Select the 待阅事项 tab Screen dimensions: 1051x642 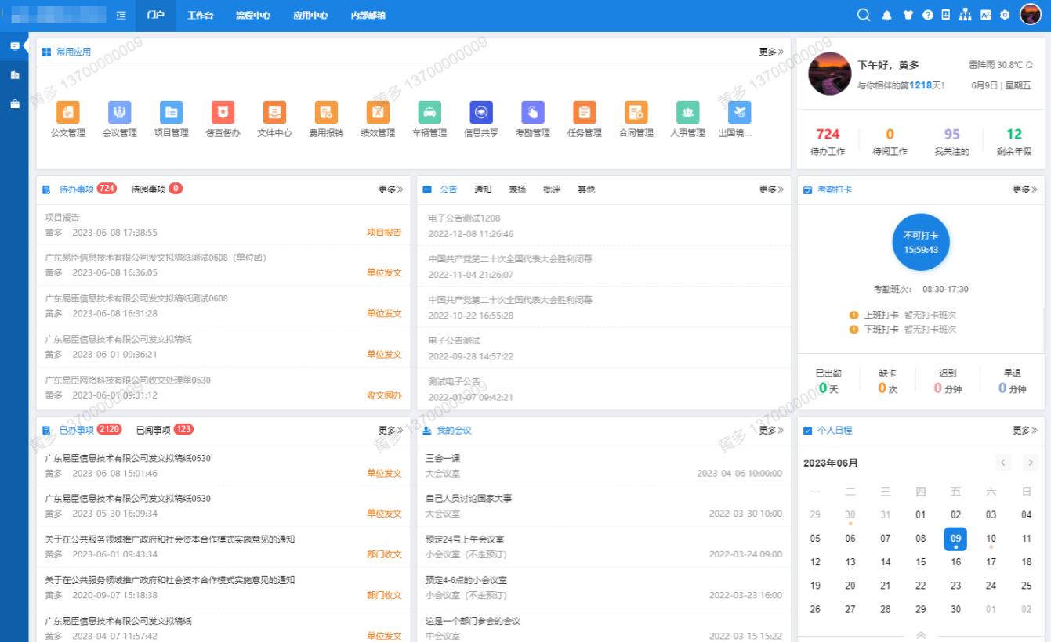point(148,189)
